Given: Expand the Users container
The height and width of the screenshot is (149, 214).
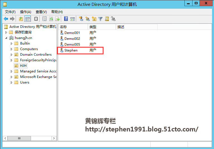Looking at the screenshot, I should 11,82.
